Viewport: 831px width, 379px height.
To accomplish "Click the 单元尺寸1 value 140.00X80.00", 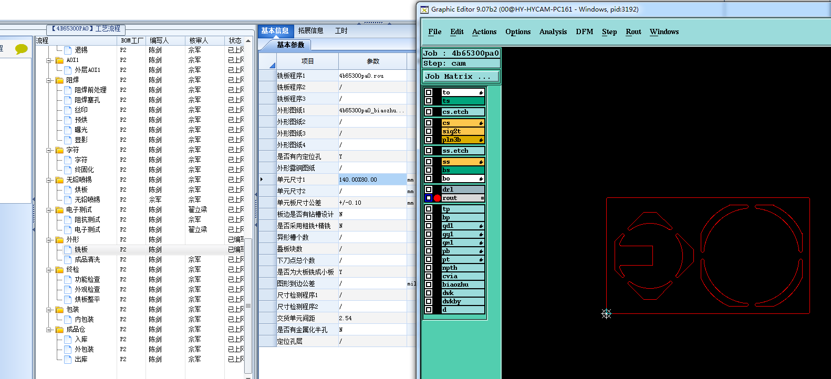I will pyautogui.click(x=372, y=180).
